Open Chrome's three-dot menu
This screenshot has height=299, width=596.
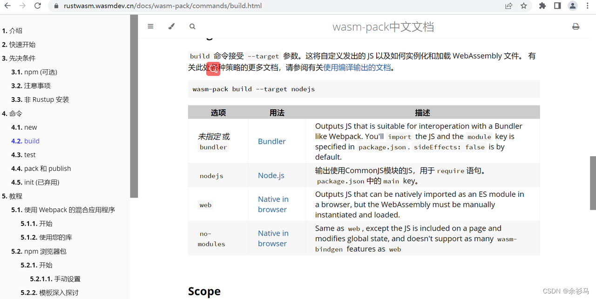coord(588,6)
